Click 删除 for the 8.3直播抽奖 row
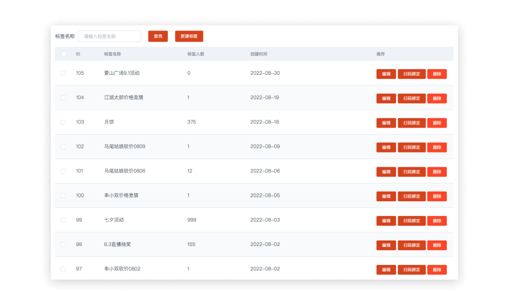The height and width of the screenshot is (305, 509). [437, 245]
